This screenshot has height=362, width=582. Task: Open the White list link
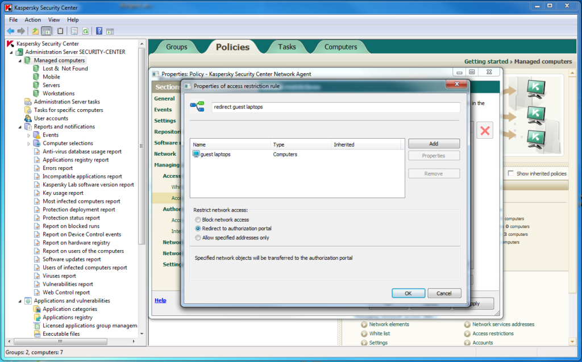pyautogui.click(x=379, y=334)
